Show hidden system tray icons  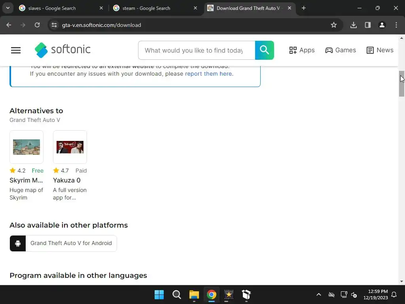[319, 294]
